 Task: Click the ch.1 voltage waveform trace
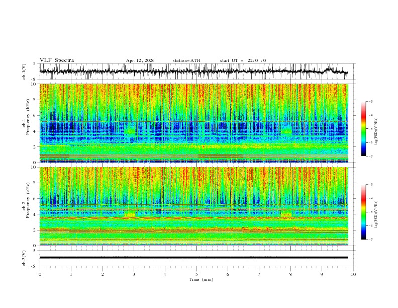[194, 71]
